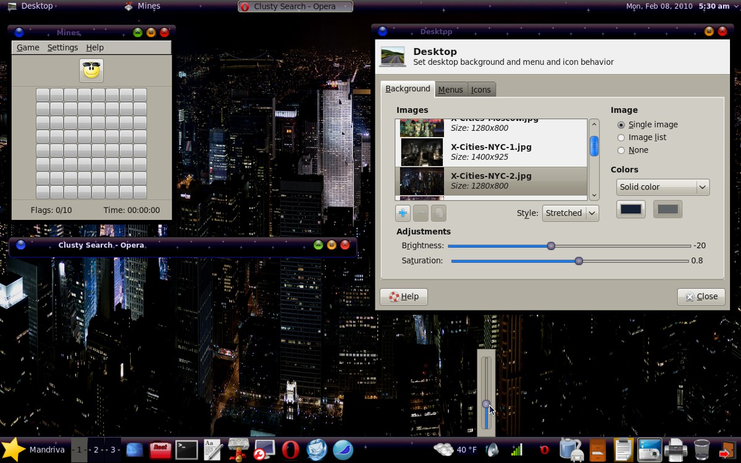The image size is (741, 463).
Task: Click the images list scrollbar thumb
Action: [x=594, y=146]
